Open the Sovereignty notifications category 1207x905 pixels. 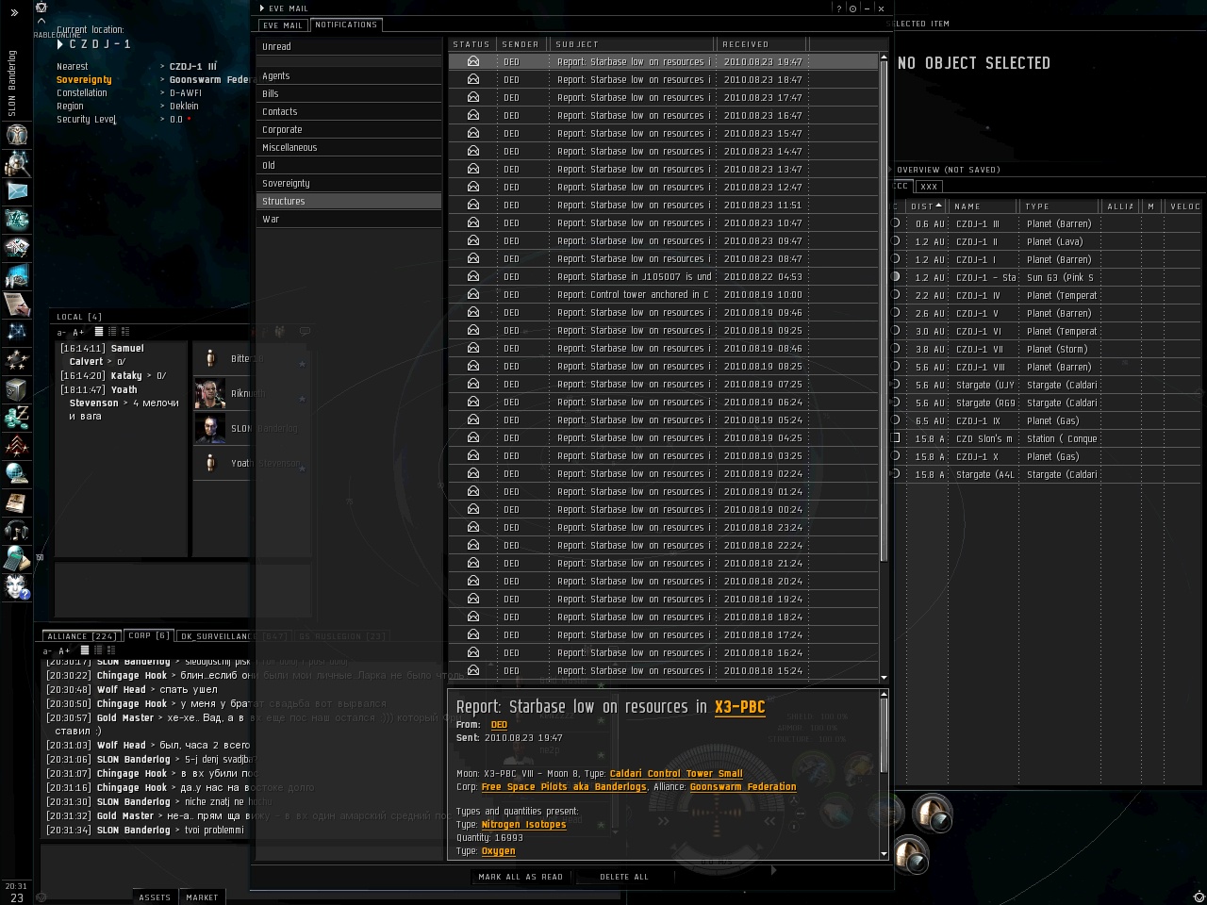click(x=349, y=183)
